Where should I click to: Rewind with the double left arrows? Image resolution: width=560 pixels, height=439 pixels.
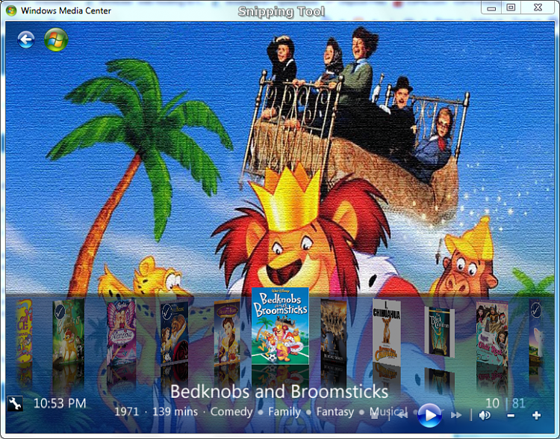click(402, 415)
